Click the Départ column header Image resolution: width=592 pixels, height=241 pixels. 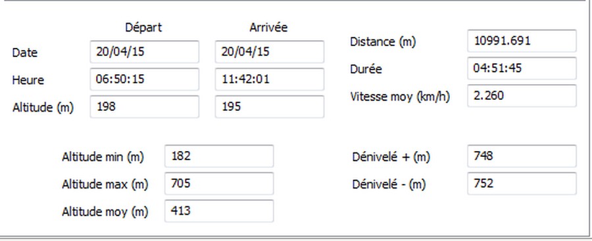[x=143, y=28]
